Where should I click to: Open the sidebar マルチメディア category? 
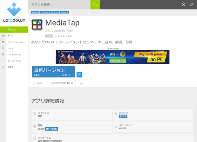point(14,55)
